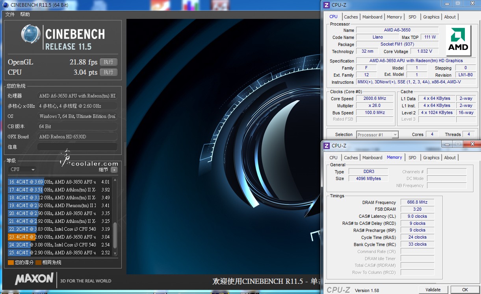Select About tab in upper CPU-Z window

coord(450,17)
